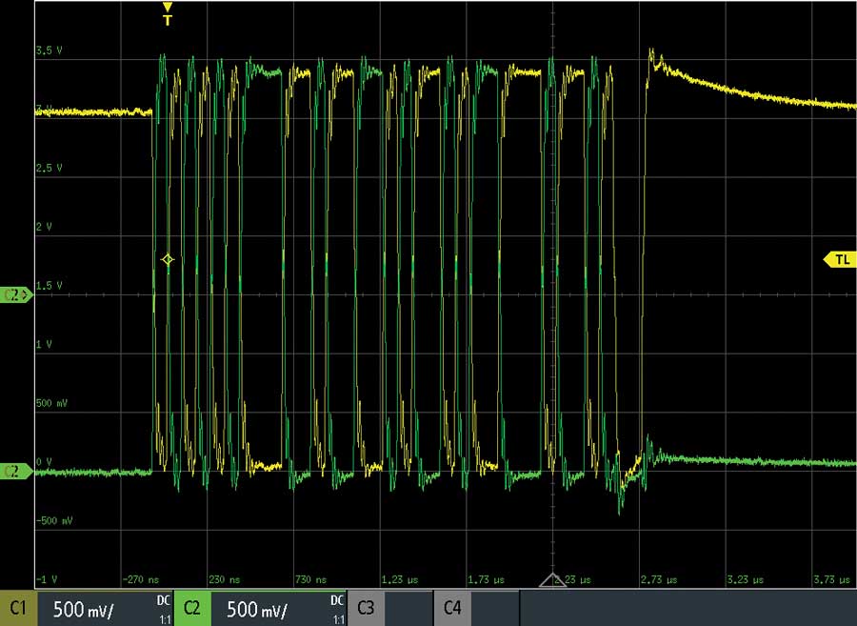Toggle channel C2 via its green label

click(x=191, y=608)
